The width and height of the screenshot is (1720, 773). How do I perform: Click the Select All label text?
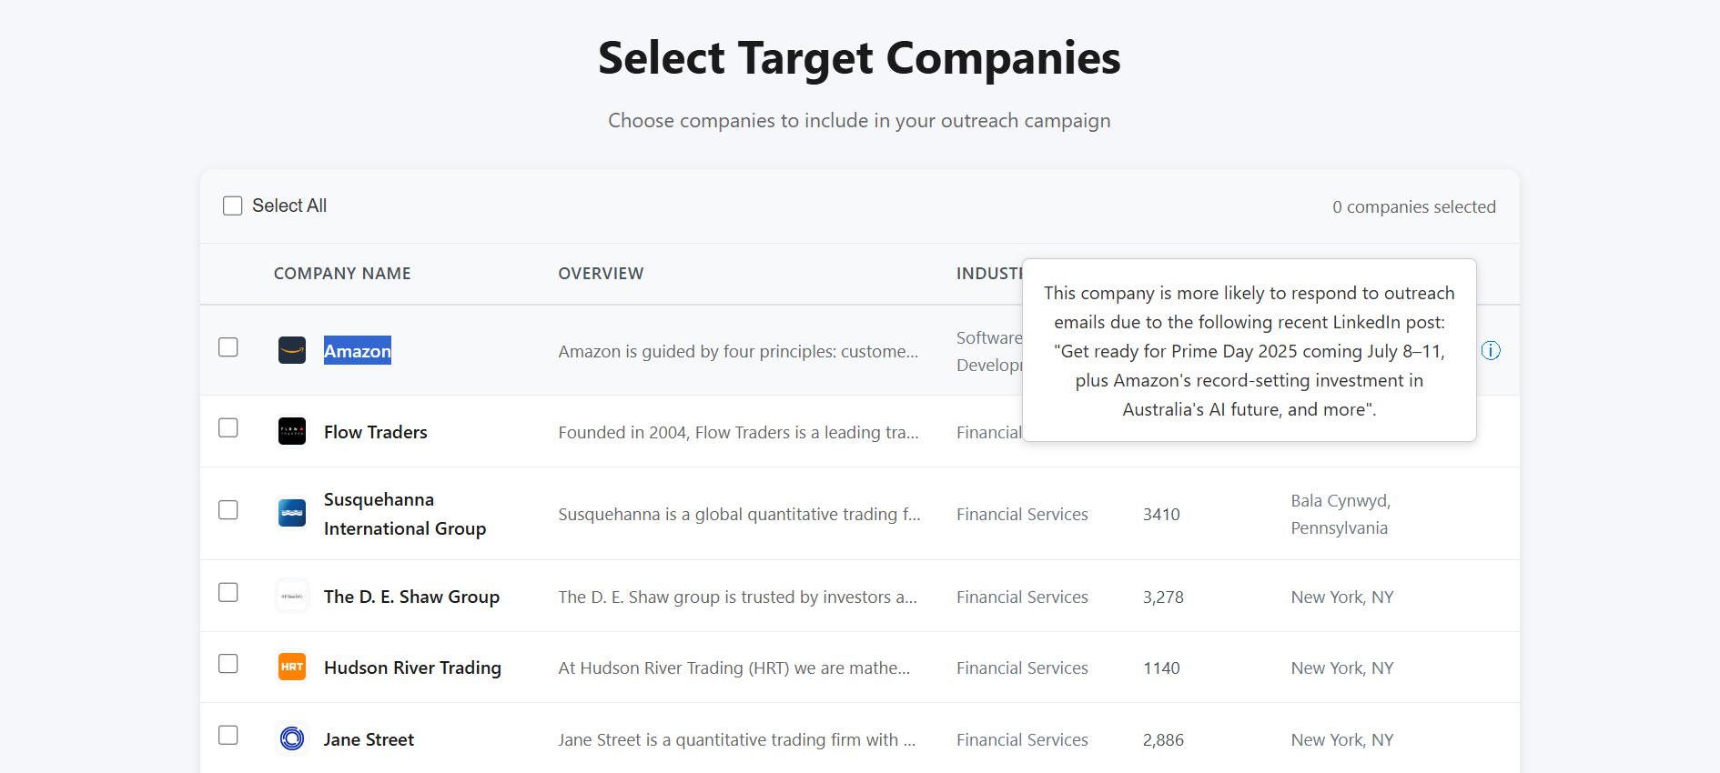click(289, 206)
